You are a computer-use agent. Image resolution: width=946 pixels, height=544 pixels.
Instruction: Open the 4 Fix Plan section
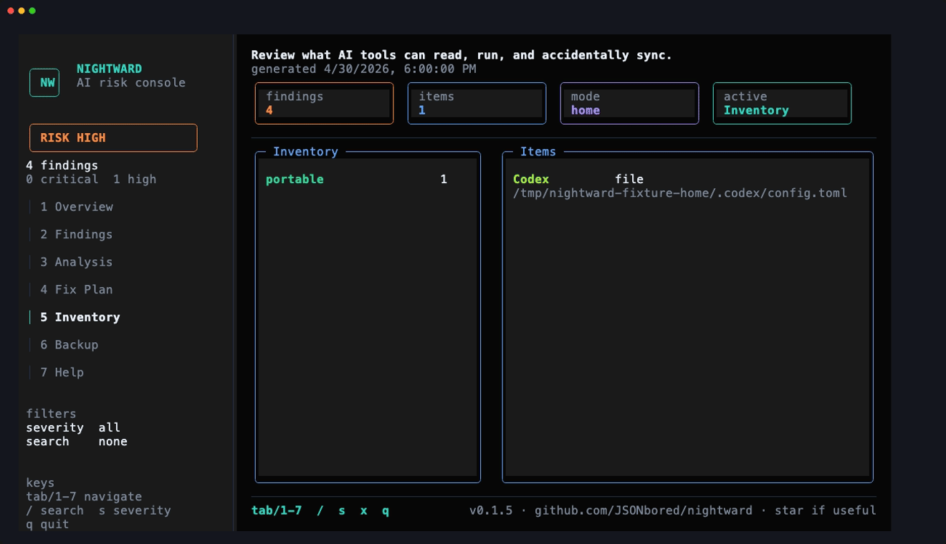tap(76, 289)
